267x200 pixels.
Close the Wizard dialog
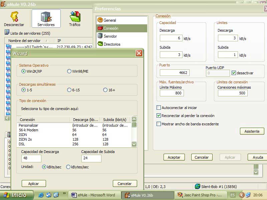(x=139, y=53)
